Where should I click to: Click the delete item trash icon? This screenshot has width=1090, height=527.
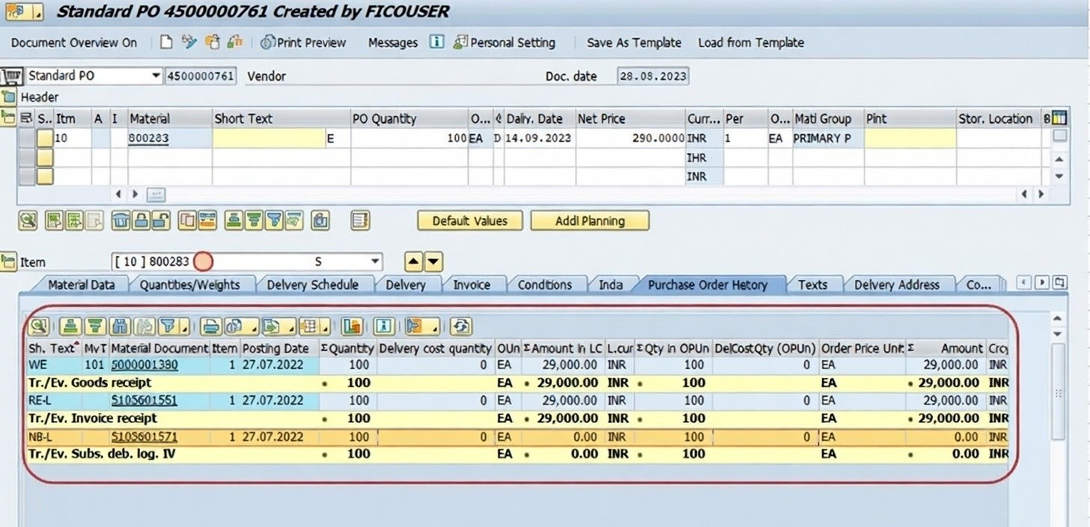point(121,221)
